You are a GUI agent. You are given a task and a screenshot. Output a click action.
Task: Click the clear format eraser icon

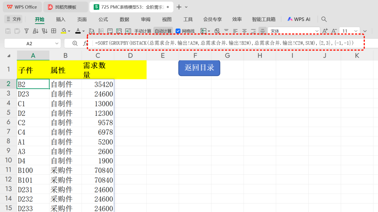[x=217, y=31]
